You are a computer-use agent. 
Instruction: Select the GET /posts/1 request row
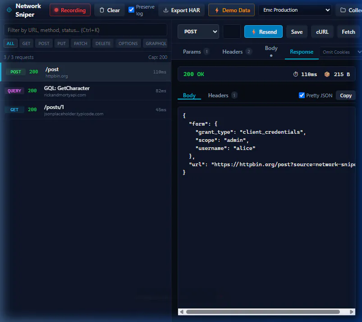pos(86,110)
